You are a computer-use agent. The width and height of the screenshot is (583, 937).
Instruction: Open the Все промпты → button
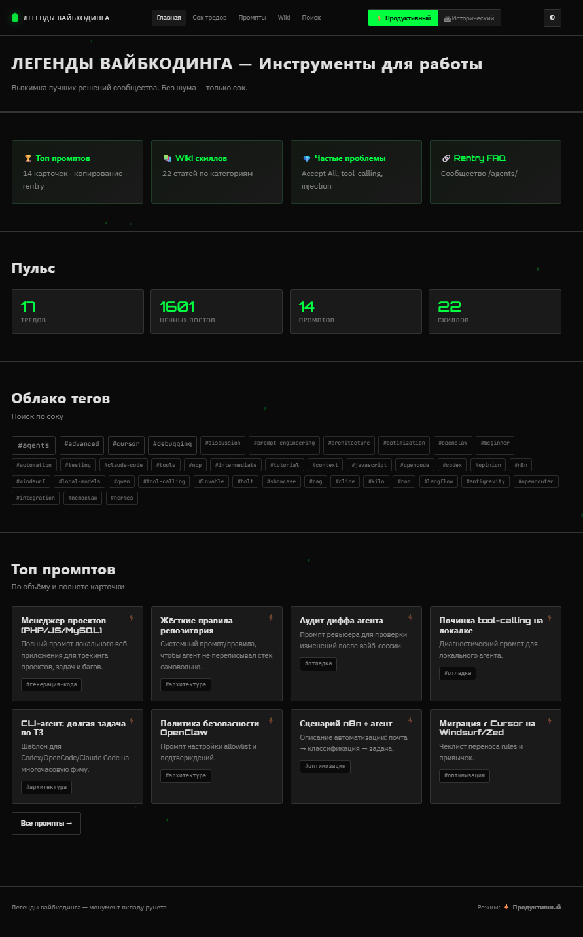pyautogui.click(x=46, y=823)
